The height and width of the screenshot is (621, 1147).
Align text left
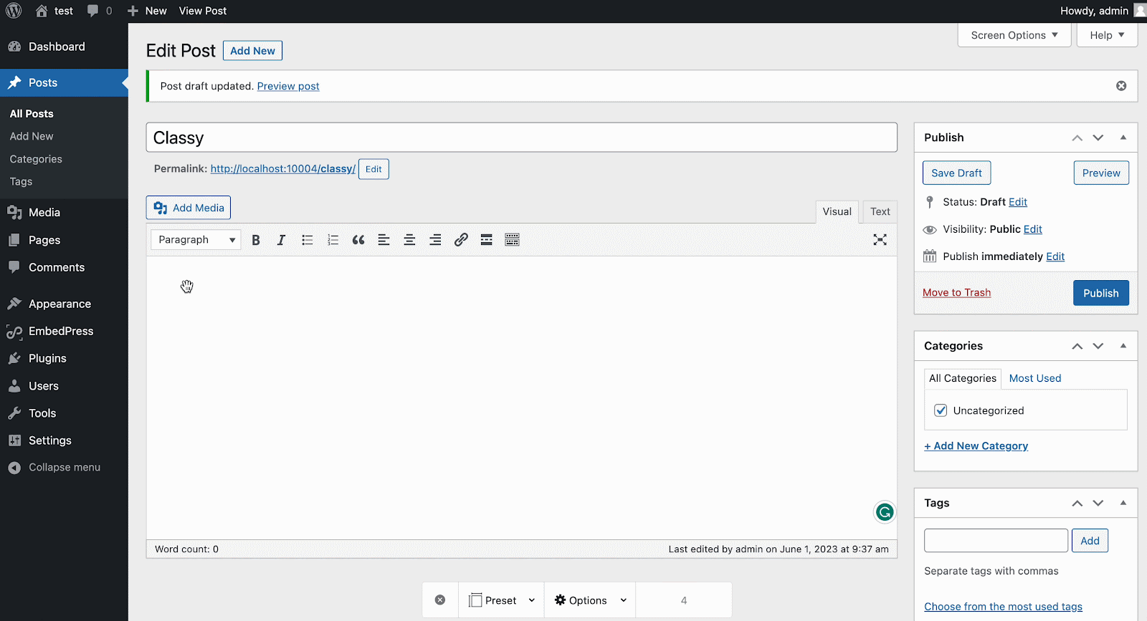pyautogui.click(x=384, y=240)
